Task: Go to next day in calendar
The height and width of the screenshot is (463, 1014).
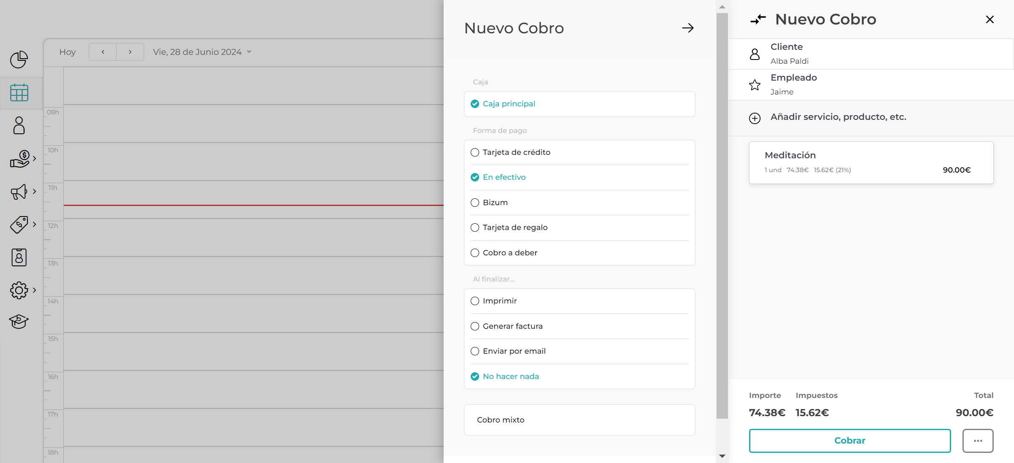Action: coord(130,52)
